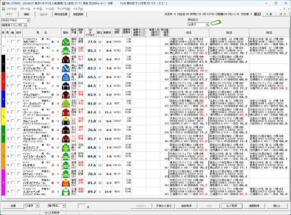The height and width of the screenshot is (215, 291).
Task: Open the bet type dropdown next to 投票
Action: pos(32,206)
